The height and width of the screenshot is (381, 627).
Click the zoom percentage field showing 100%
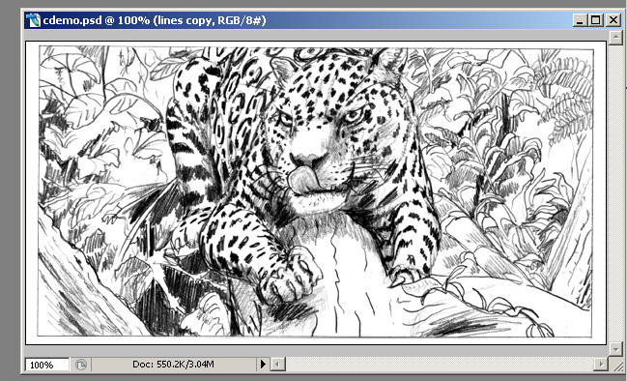46,365
